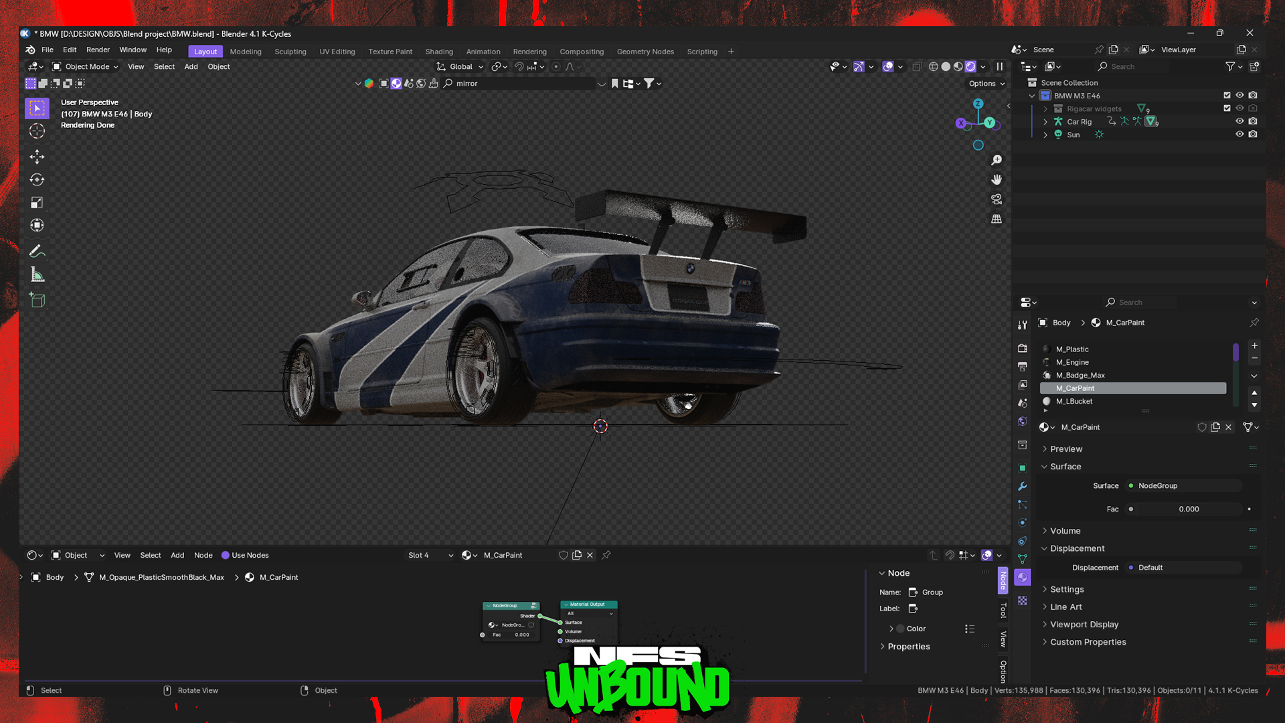Select the Annotate tool
Viewport: 1285px width, 723px height.
[x=37, y=251]
